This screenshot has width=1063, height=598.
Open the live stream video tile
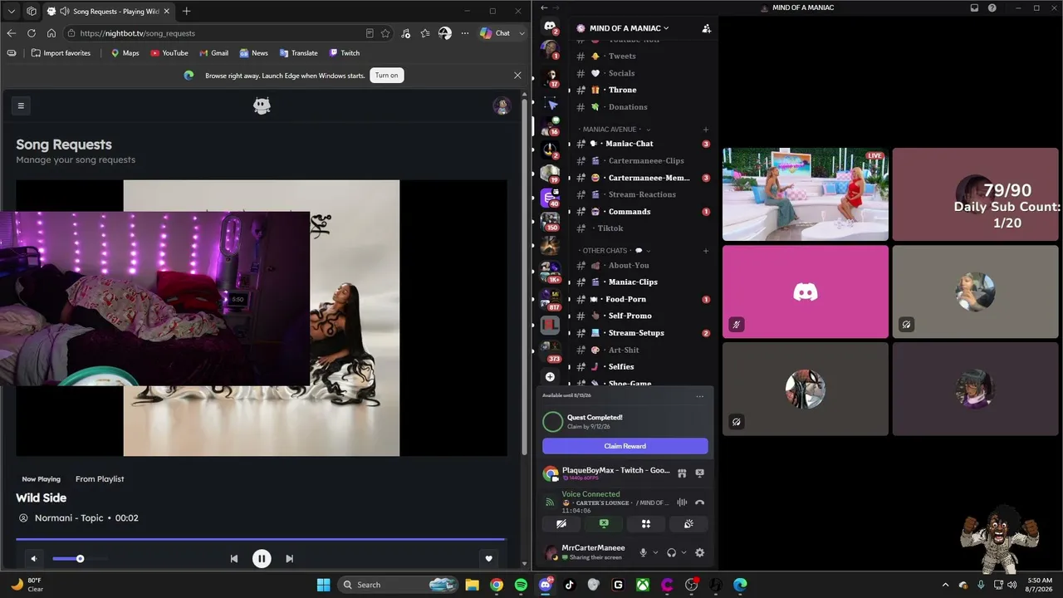click(806, 194)
